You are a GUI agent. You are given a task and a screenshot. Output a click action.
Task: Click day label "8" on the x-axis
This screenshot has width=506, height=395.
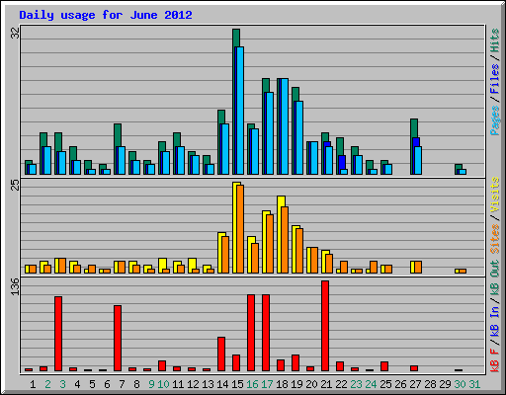tap(136, 384)
